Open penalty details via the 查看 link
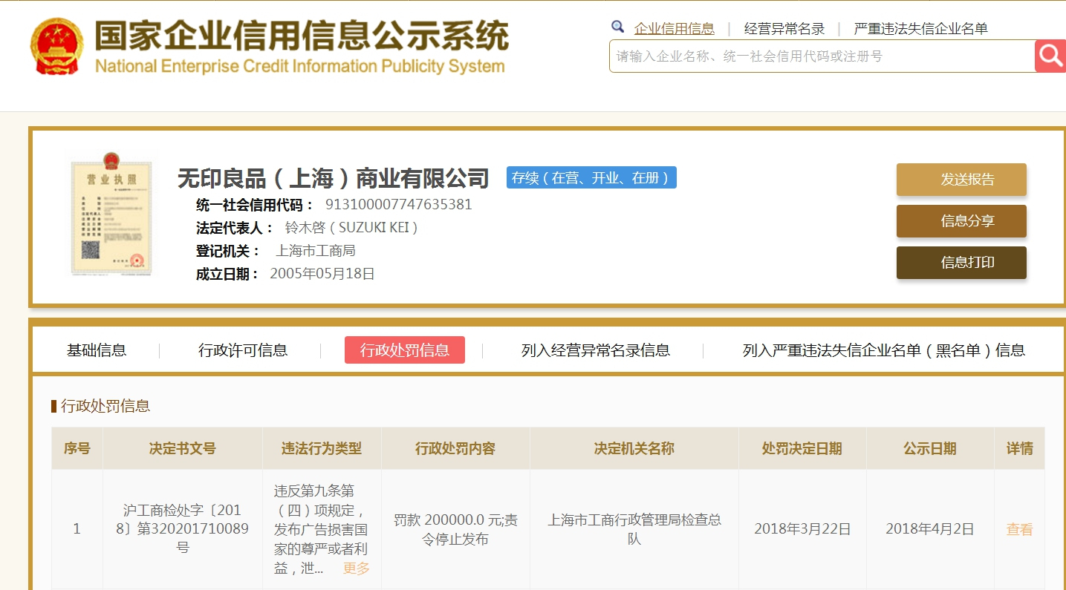Image resolution: width=1066 pixels, height=590 pixels. [1020, 529]
